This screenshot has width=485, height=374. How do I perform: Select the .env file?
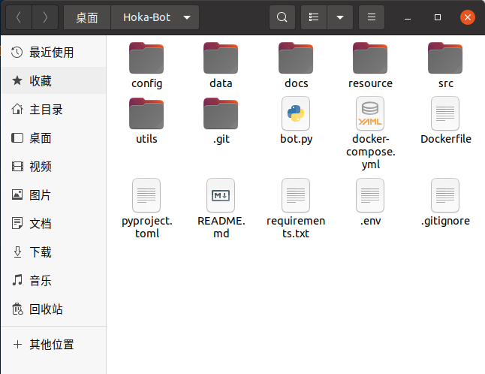click(x=370, y=195)
